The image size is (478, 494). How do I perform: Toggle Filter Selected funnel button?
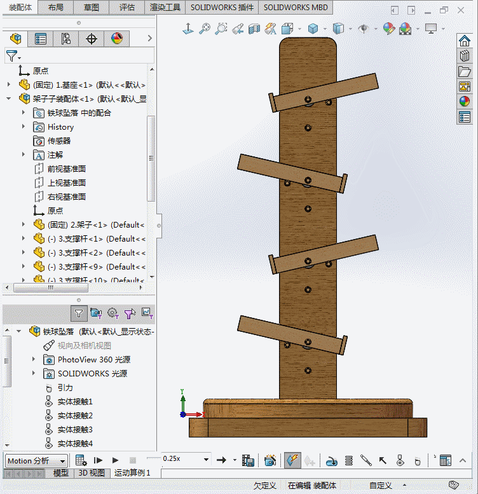(x=130, y=313)
